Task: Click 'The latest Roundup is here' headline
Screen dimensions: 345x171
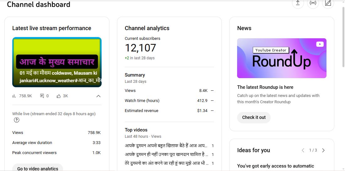Action: pos(265,87)
